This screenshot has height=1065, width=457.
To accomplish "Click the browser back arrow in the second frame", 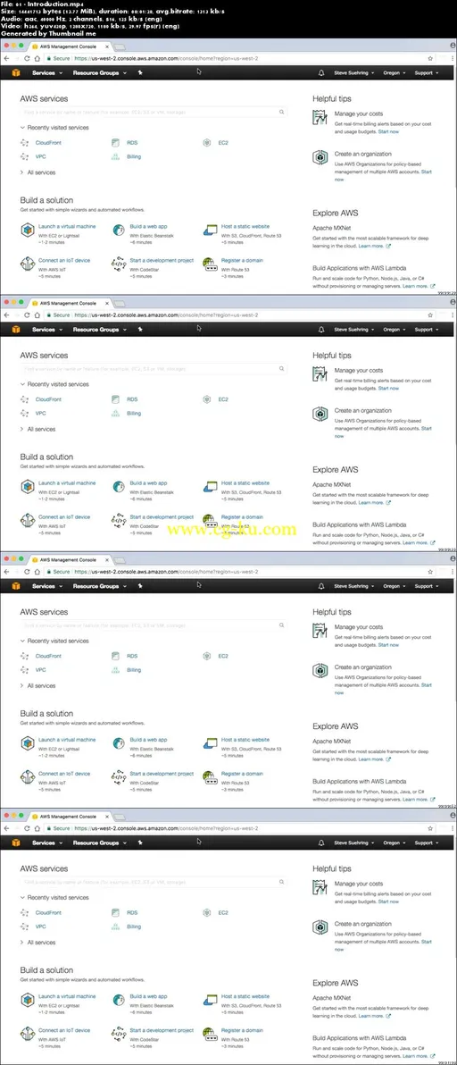I will coord(7,315).
